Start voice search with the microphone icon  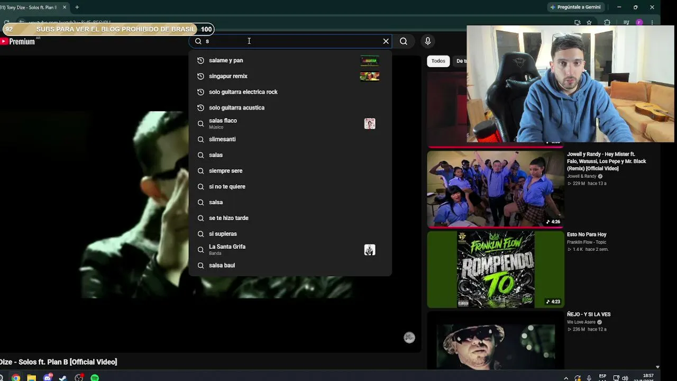428,41
